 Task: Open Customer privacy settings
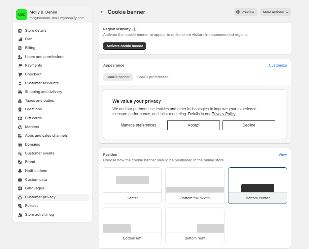52,197
